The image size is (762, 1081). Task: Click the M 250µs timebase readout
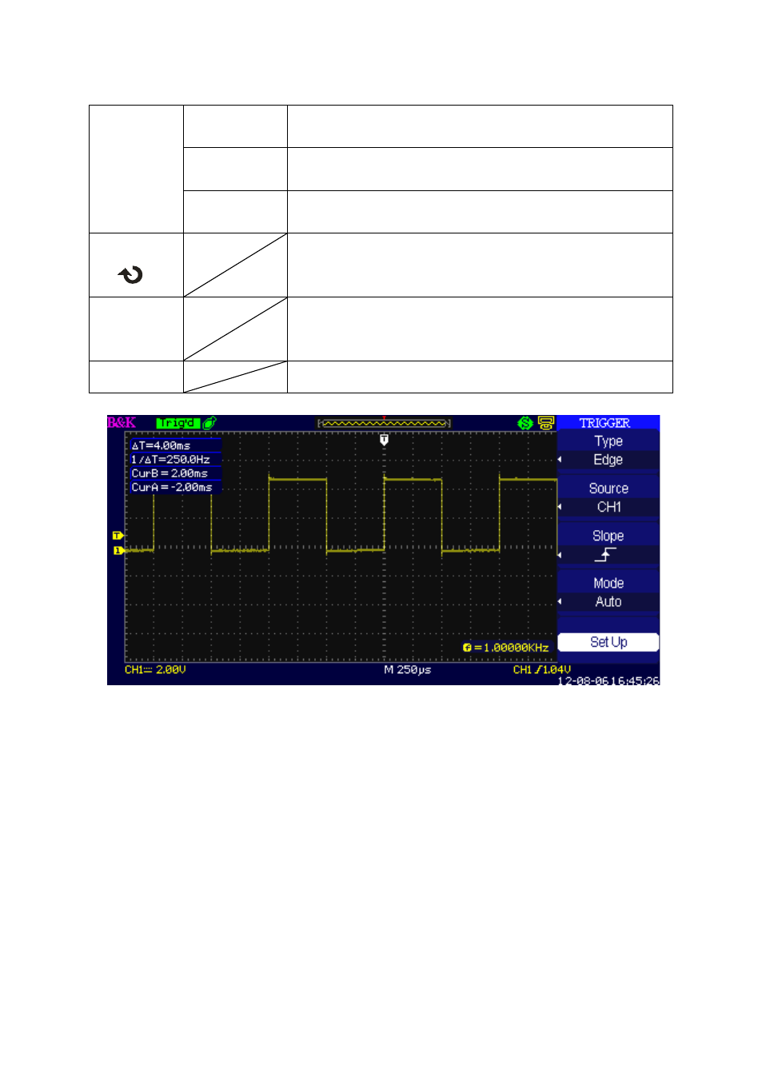(x=407, y=670)
